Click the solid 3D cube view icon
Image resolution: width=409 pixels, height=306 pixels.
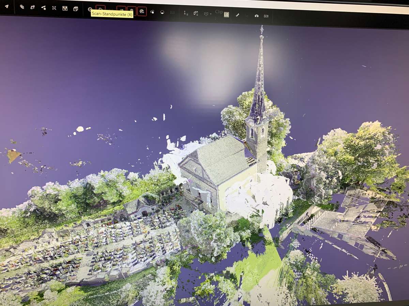point(75,8)
